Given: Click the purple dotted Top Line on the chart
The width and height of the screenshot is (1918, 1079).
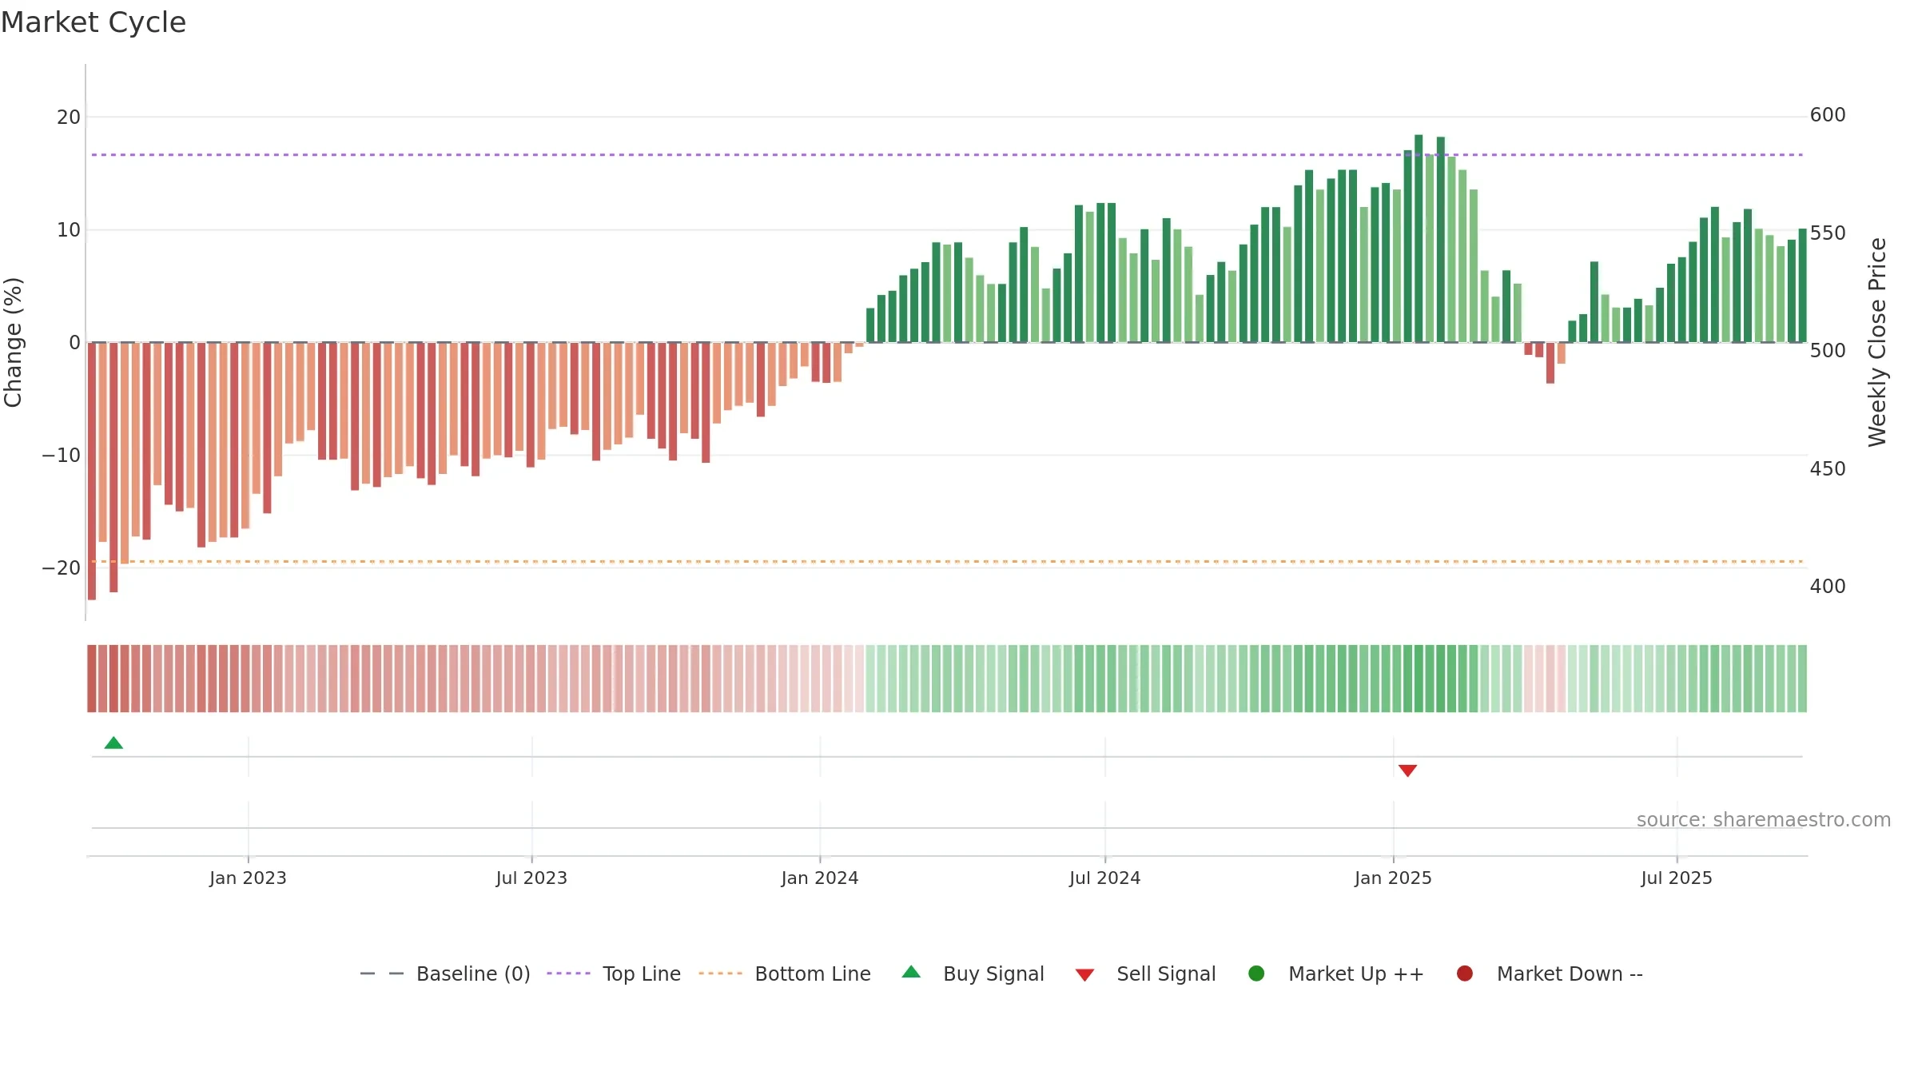Looking at the screenshot, I should coord(947,154).
